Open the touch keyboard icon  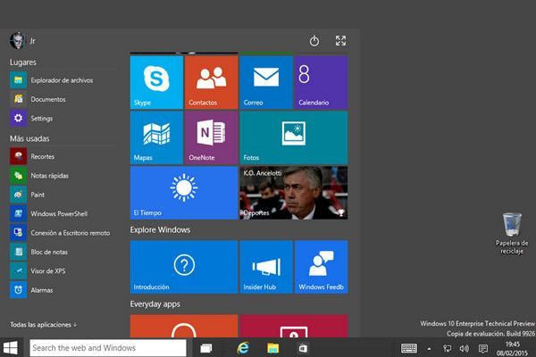[409, 348]
